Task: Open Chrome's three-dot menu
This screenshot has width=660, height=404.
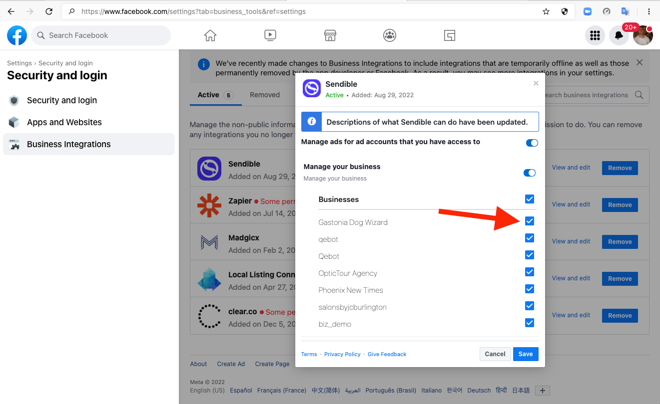Action: coord(649,11)
